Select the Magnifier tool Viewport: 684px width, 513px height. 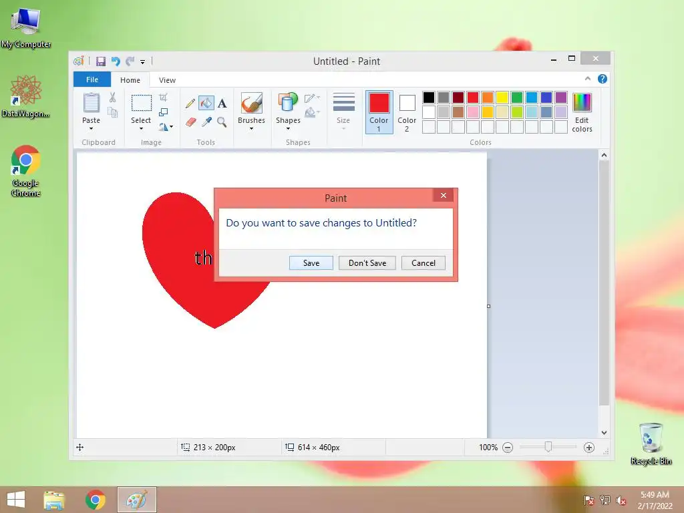222,122
